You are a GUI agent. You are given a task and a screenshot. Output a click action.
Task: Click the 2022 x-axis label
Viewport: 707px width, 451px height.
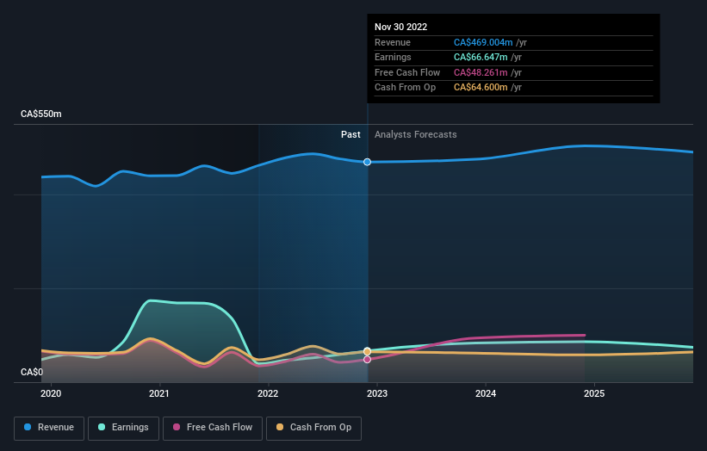(268, 394)
